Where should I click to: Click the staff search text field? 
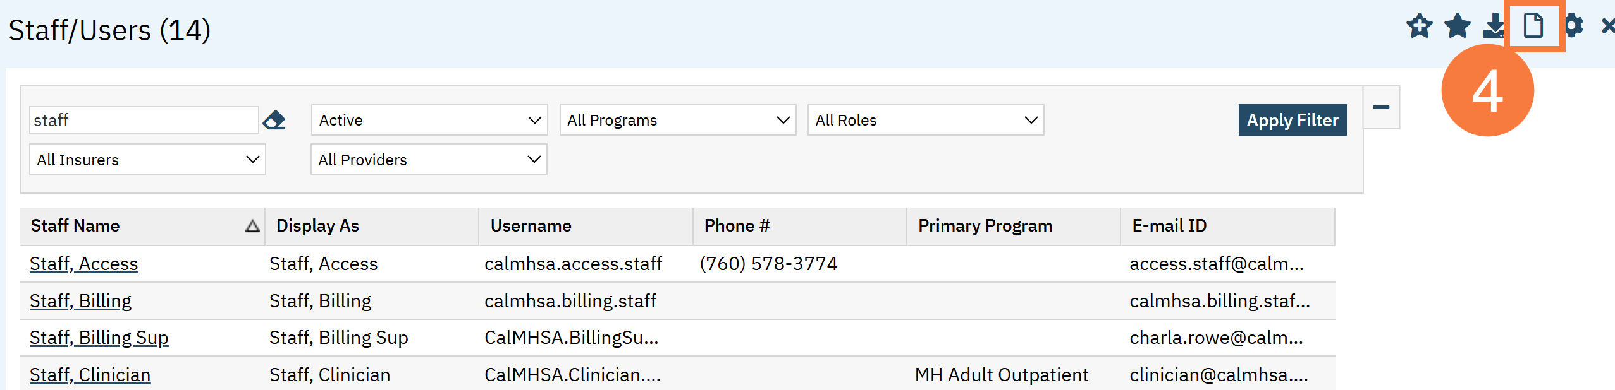click(144, 120)
